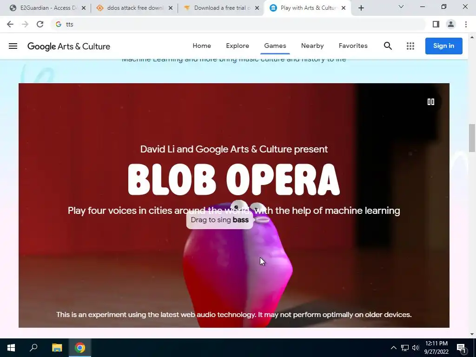The height and width of the screenshot is (357, 476).
Task: Open the notification center icon
Action: click(461, 348)
